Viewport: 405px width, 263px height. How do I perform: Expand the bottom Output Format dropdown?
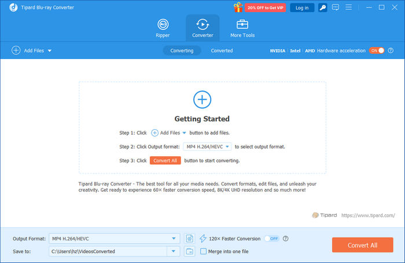(175, 238)
